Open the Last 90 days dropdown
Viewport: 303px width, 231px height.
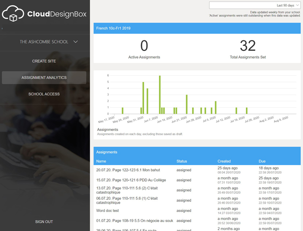pos(255,5)
